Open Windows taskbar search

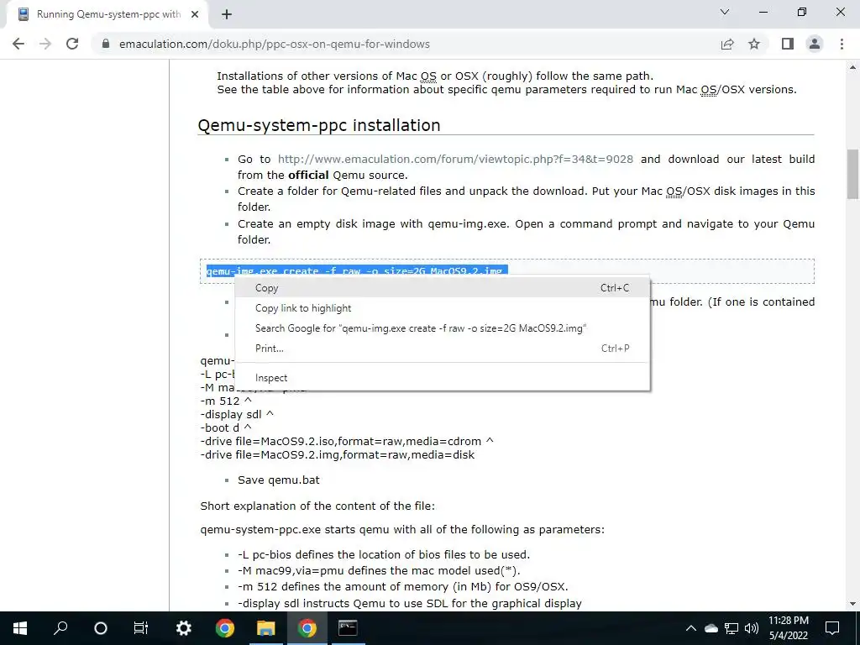point(60,628)
